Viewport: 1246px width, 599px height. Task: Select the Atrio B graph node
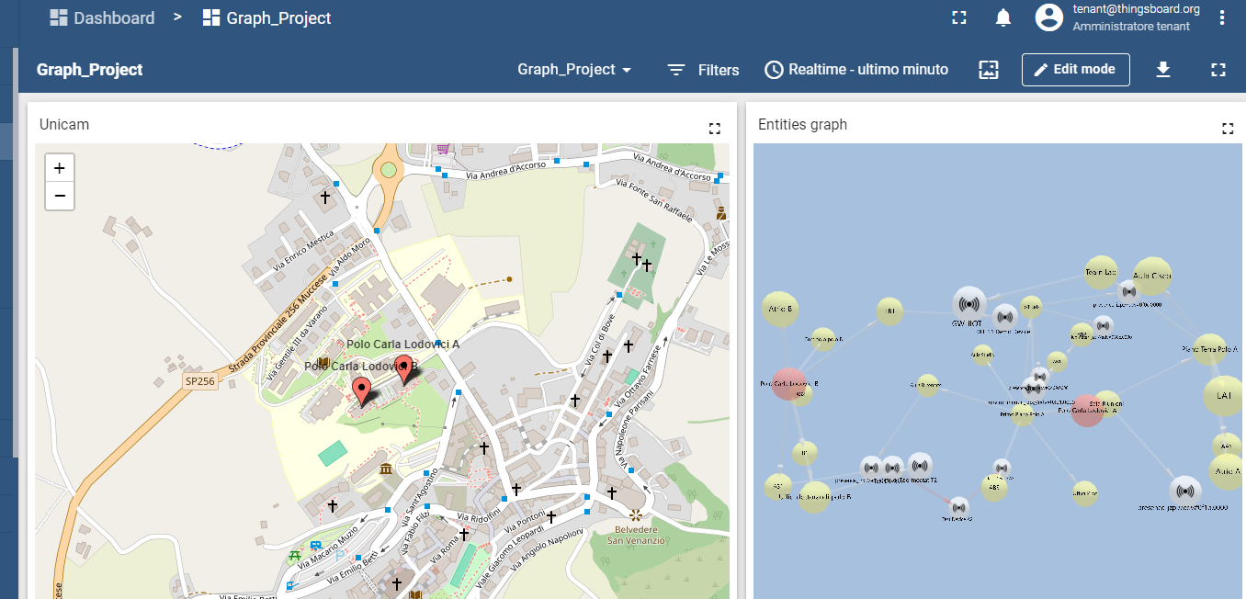coord(778,309)
